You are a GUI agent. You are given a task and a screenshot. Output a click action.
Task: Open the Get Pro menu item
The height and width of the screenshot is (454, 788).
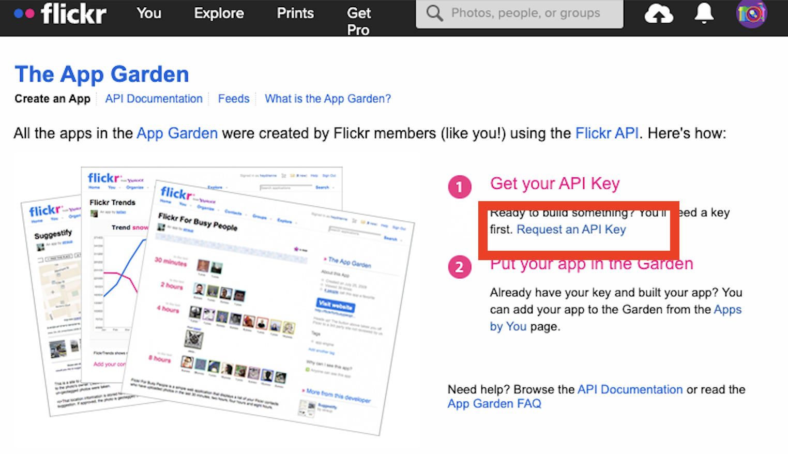pyautogui.click(x=358, y=21)
